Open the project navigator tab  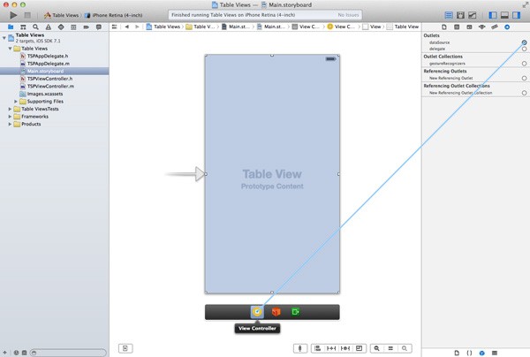pyautogui.click(x=11, y=27)
